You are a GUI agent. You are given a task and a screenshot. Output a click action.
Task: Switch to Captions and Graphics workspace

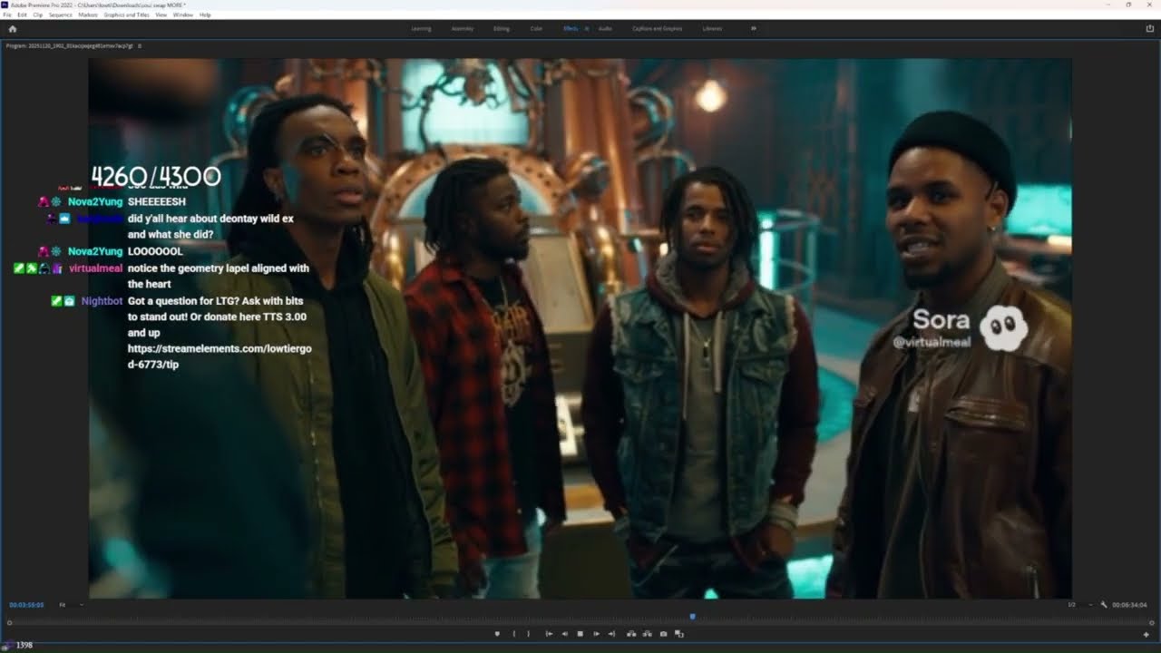click(x=657, y=29)
